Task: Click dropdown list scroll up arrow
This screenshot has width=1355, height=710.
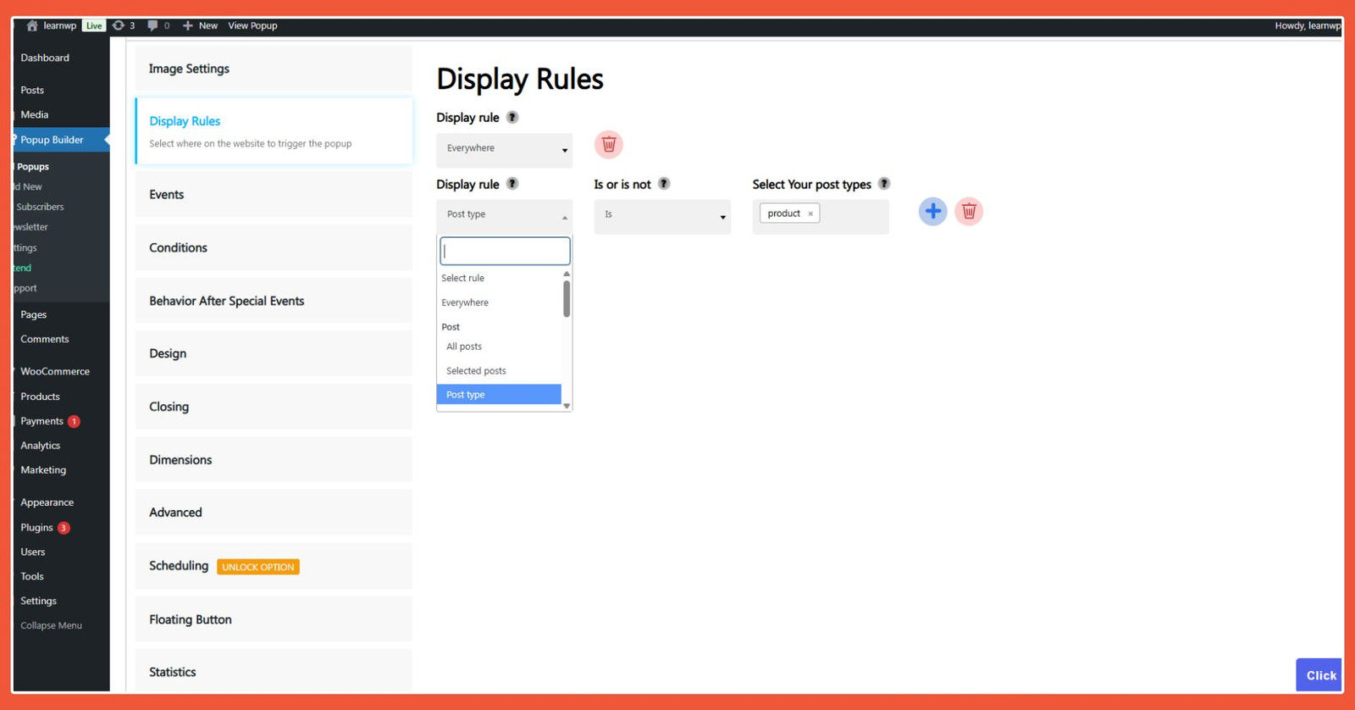Action: (x=567, y=274)
